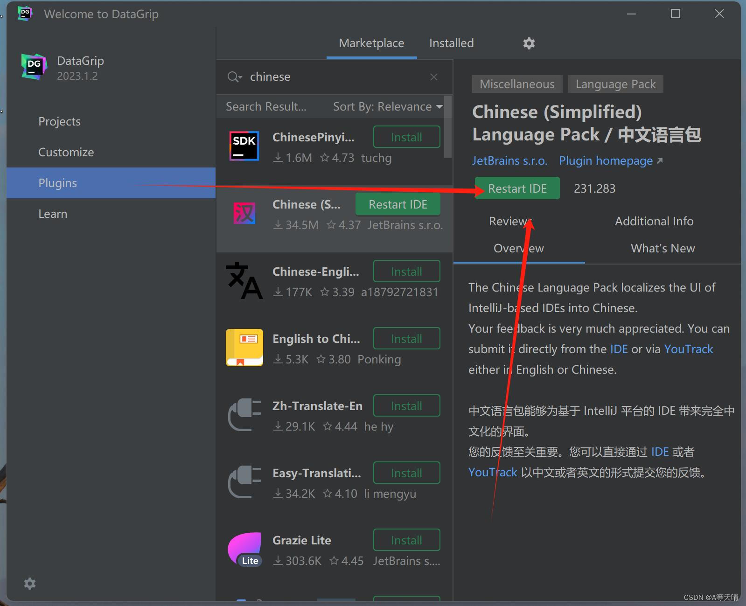Open the bottom-left settings gear
The height and width of the screenshot is (606, 746).
click(x=30, y=584)
